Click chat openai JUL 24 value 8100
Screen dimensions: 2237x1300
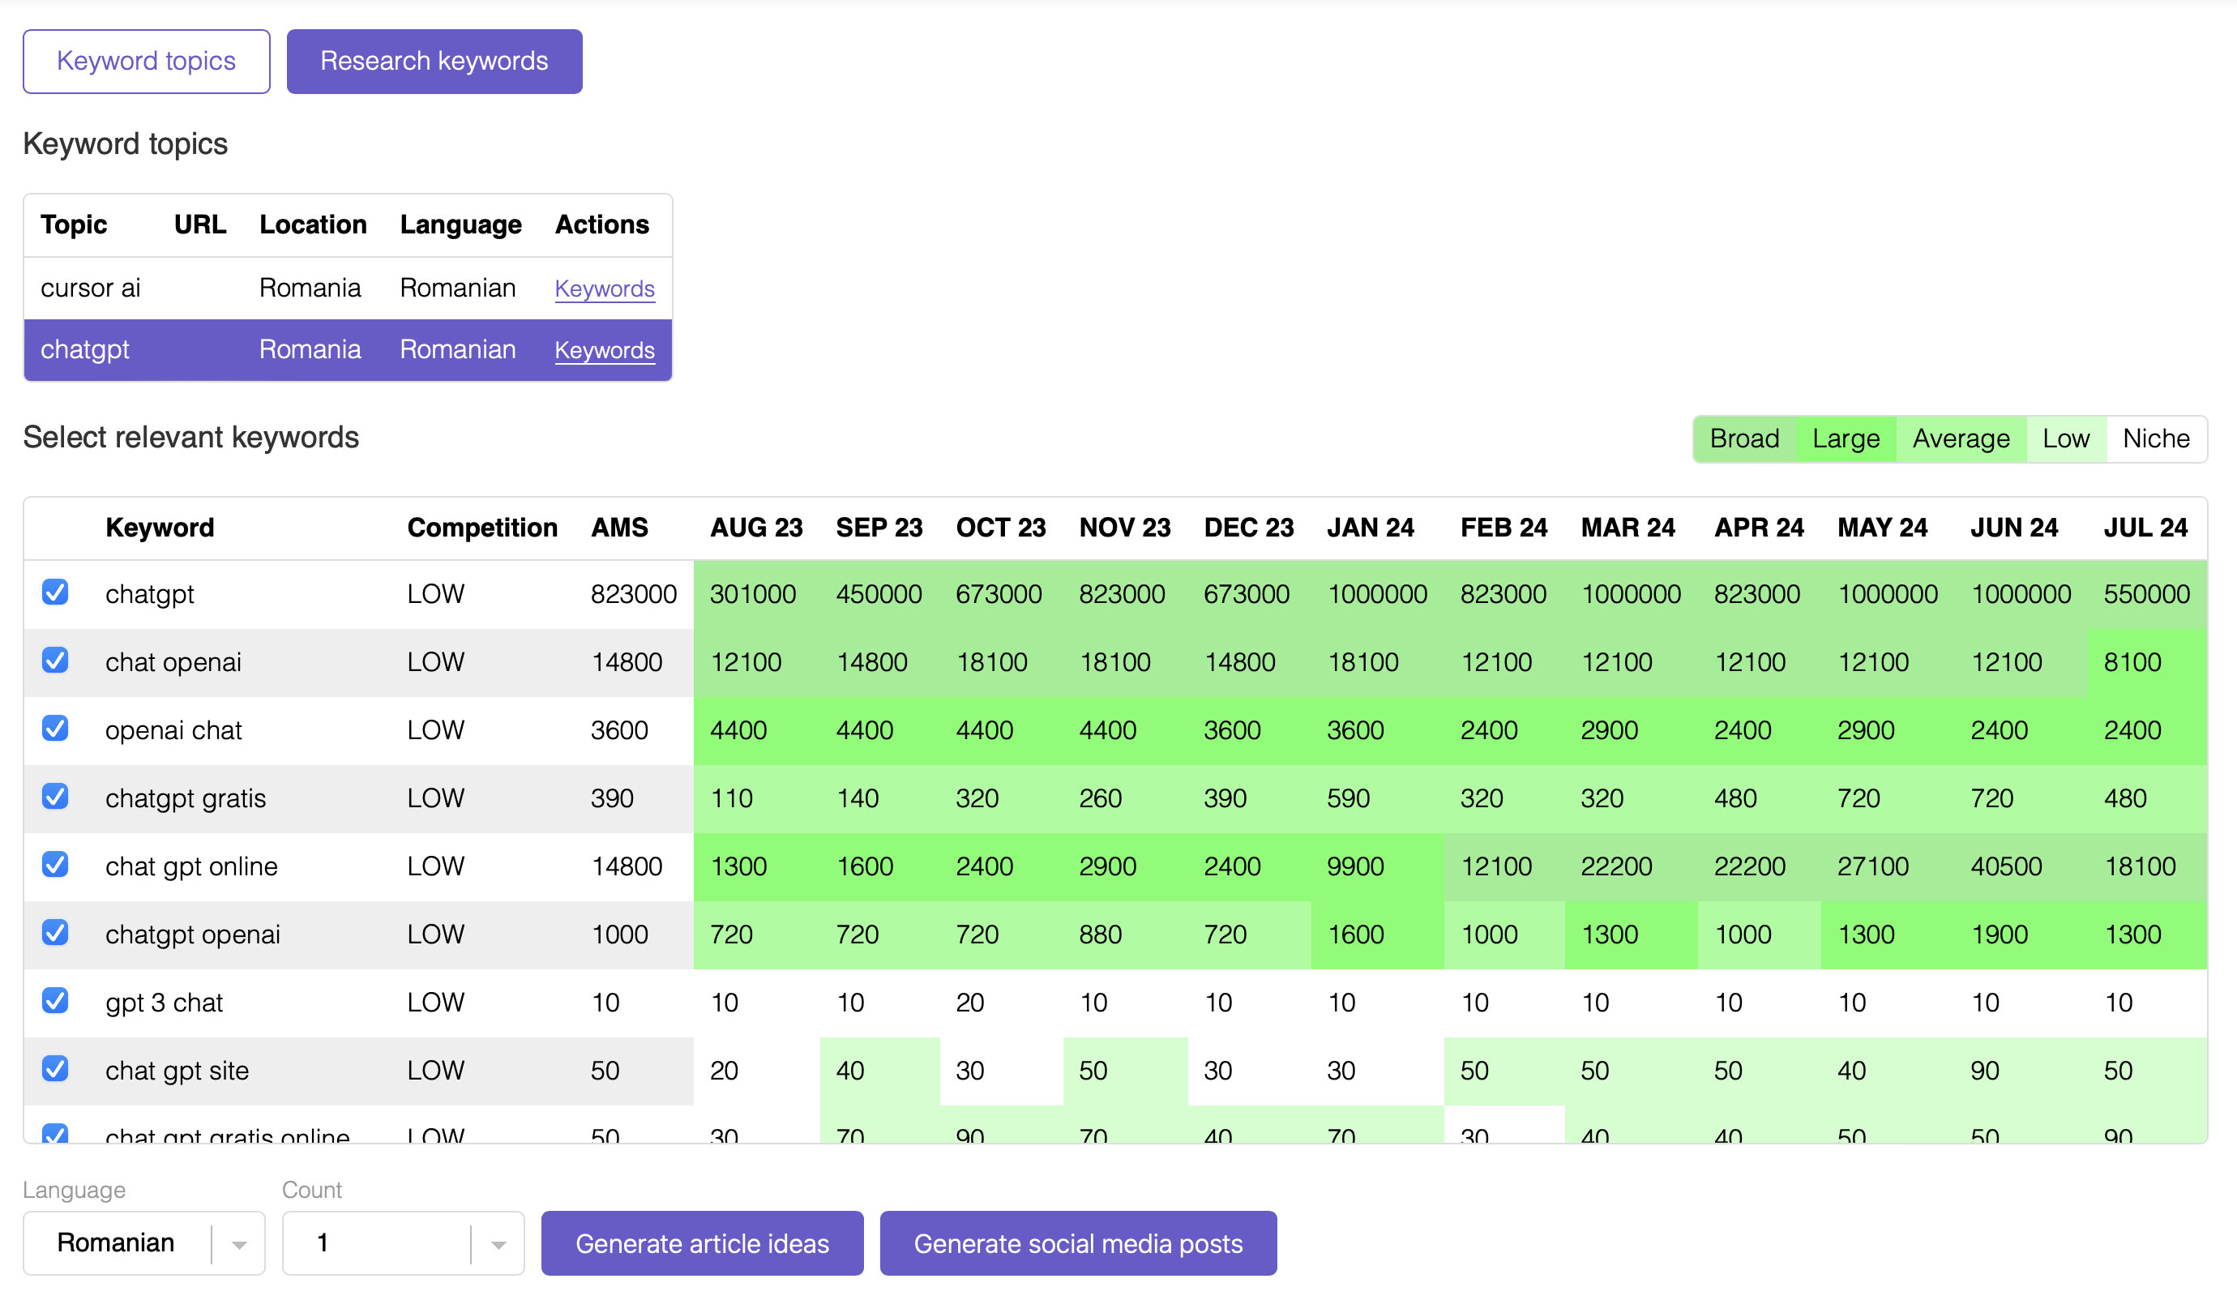[x=2132, y=662]
